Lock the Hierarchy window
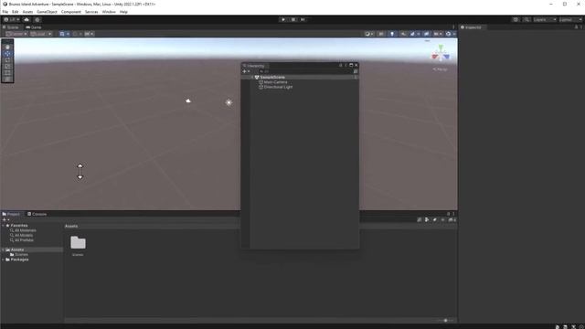The width and height of the screenshot is (585, 329). 341,65
